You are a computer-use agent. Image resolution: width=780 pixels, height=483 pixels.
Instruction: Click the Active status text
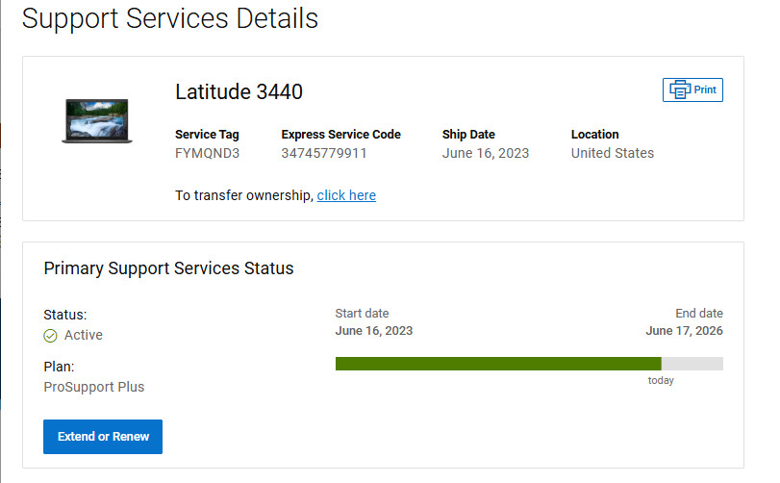coord(83,335)
